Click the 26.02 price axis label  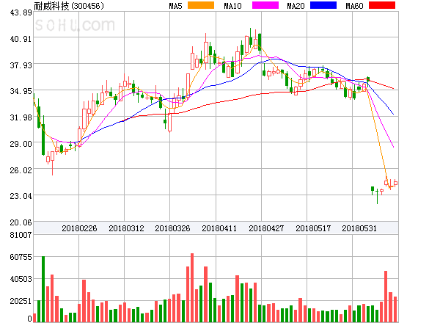[21, 170]
